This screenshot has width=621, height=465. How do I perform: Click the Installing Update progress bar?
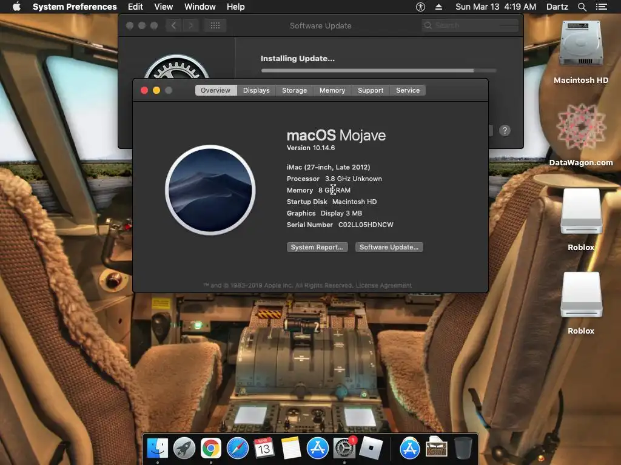pyautogui.click(x=378, y=71)
